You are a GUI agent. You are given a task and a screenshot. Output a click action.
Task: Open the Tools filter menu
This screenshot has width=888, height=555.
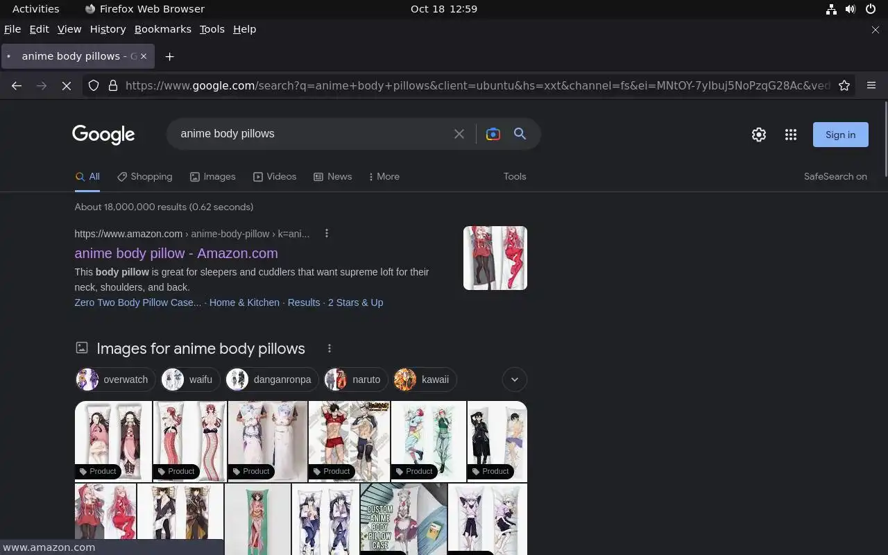[515, 176]
